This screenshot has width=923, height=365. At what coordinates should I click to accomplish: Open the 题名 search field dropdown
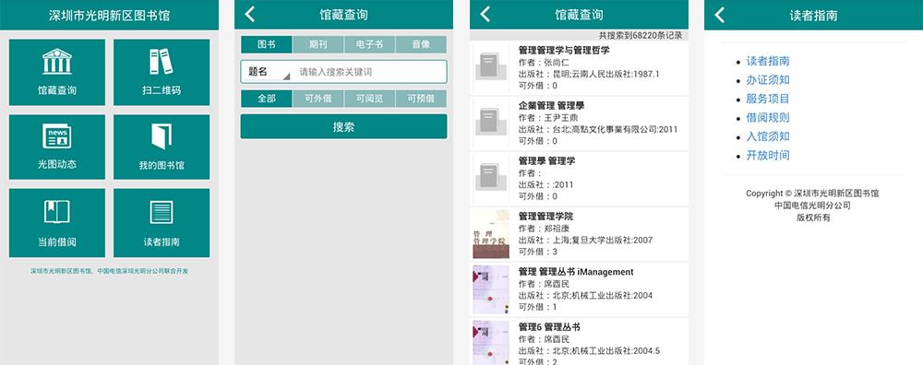click(x=269, y=72)
